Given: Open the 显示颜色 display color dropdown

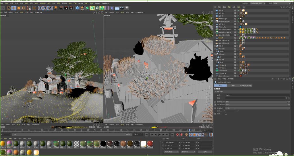Looking at the screenshot, I should pyautogui.click(x=258, y=108).
